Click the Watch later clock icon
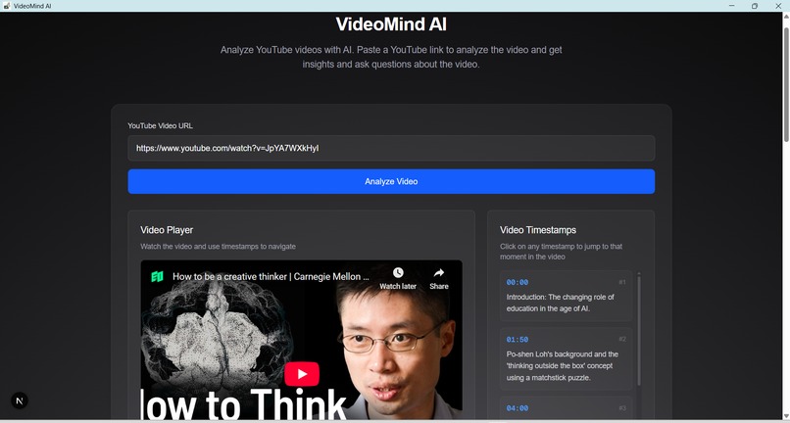 tap(398, 272)
